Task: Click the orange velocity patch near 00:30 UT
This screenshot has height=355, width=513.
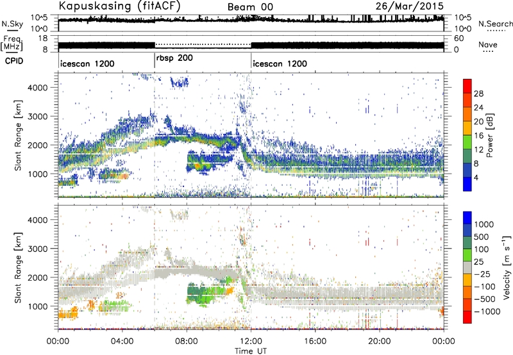Action: [x=68, y=313]
